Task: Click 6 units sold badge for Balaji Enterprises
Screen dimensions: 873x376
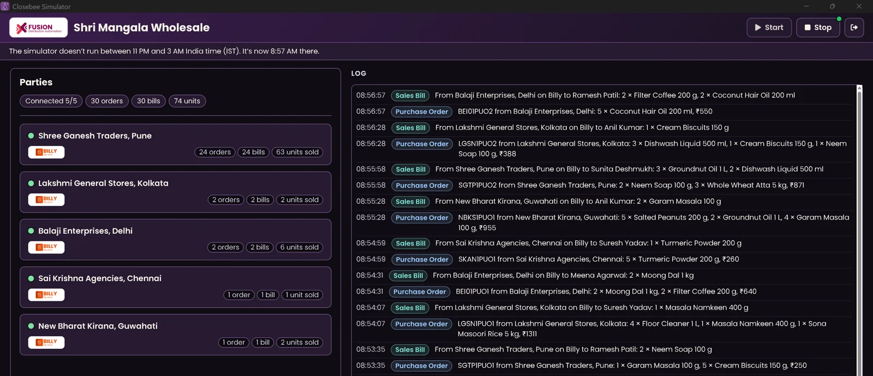Action: [300, 247]
